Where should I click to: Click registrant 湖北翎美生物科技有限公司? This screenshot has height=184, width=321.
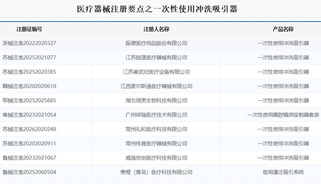click(x=156, y=100)
